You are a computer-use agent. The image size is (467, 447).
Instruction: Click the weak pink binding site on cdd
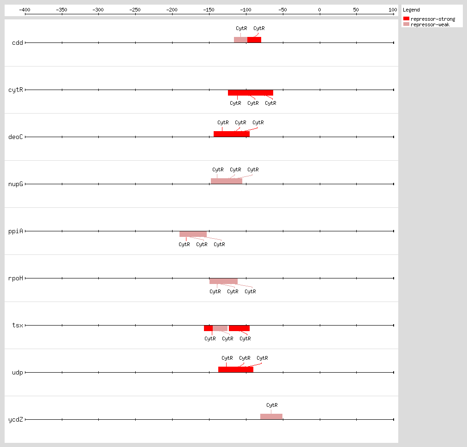click(x=240, y=40)
